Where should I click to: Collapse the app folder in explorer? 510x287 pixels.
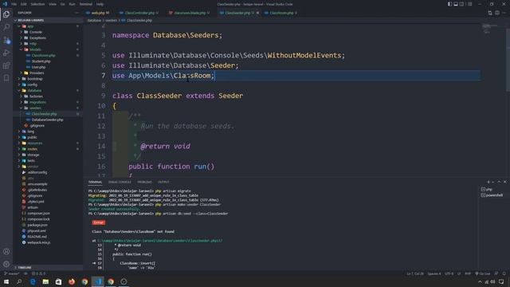[30, 26]
